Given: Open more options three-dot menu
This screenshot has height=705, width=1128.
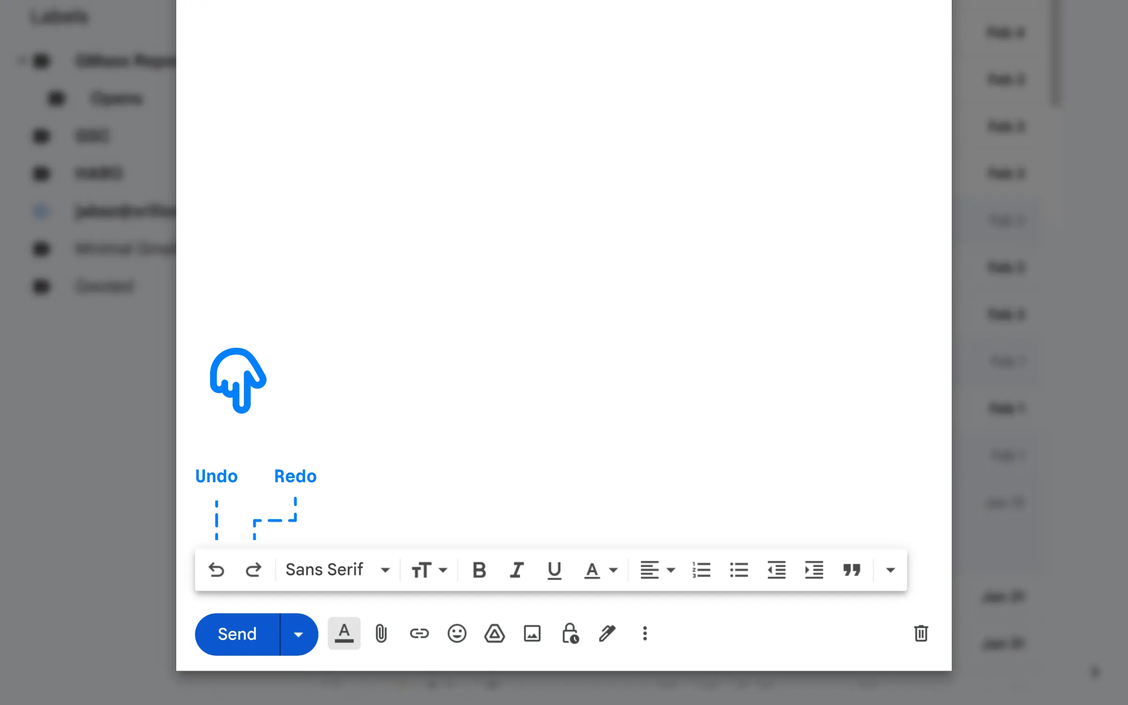Looking at the screenshot, I should click(x=645, y=634).
